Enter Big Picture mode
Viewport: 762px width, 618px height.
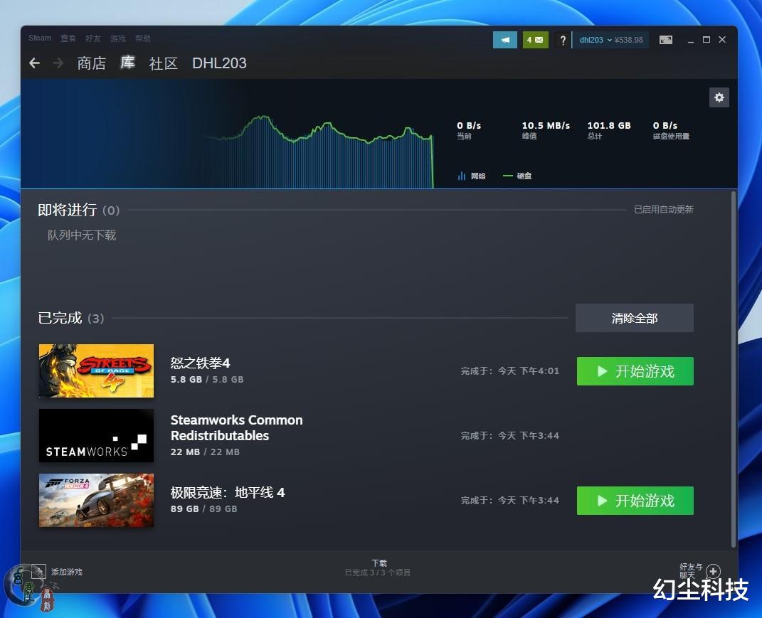(x=666, y=40)
